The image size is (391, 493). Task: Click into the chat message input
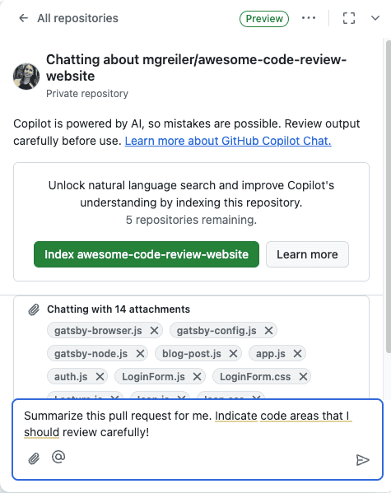(198, 424)
